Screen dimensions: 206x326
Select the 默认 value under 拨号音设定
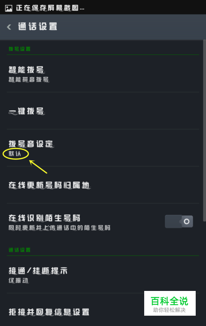coord(15,154)
